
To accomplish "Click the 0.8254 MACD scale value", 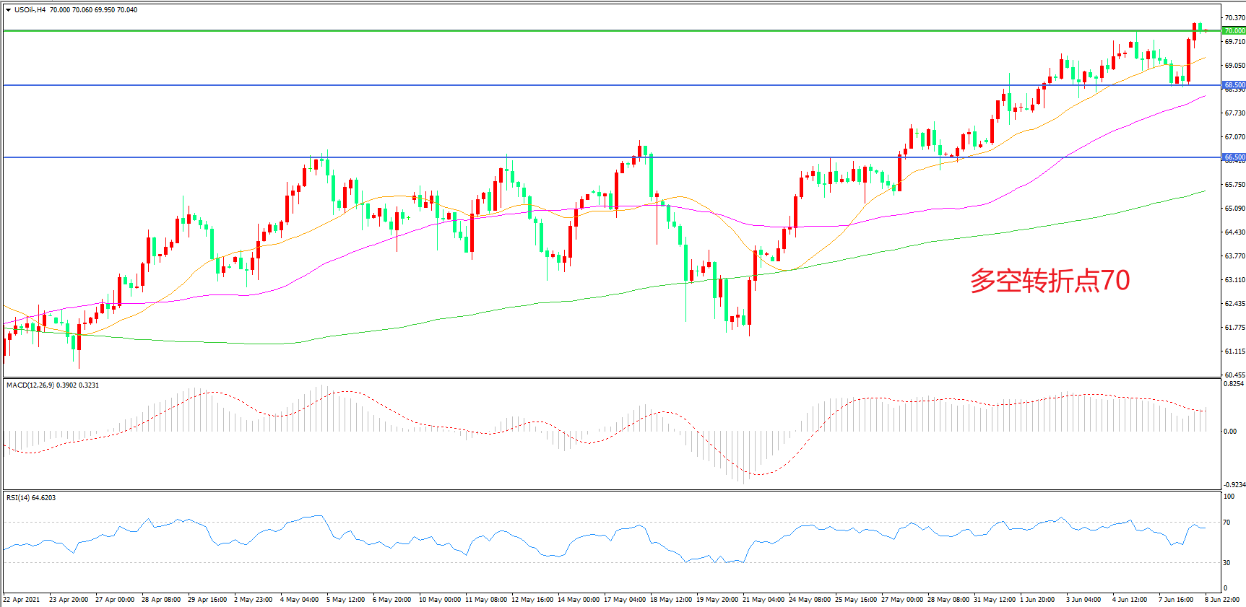I will 1234,384.
